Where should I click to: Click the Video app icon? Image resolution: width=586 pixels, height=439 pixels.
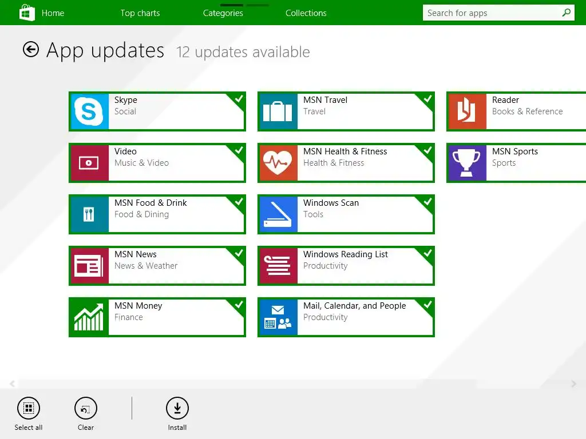[x=89, y=163]
